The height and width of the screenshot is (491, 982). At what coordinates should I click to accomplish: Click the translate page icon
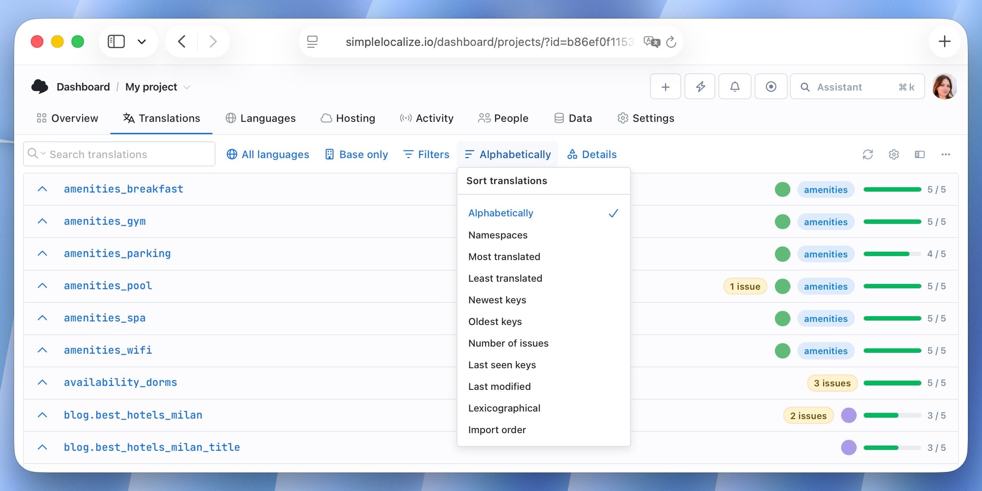pos(652,42)
